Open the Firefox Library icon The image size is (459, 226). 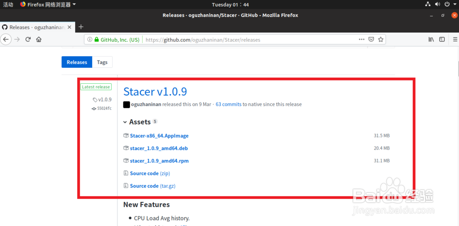pos(431,39)
